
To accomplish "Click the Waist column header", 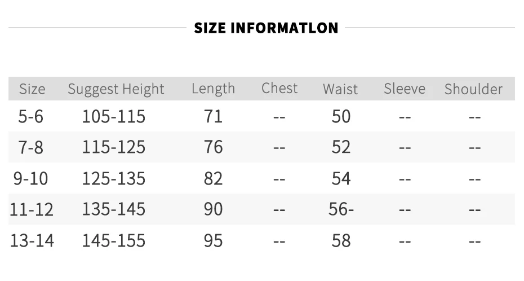I will [340, 89].
